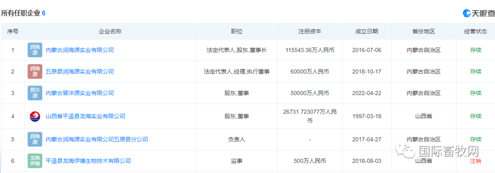The image size is (495, 173).
Task: Click the 晋沣源 company logo icon
Action: 35,93
